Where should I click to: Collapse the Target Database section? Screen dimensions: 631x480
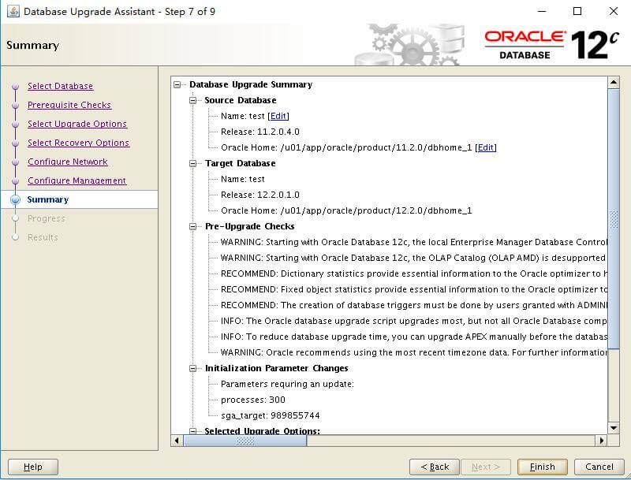point(193,163)
